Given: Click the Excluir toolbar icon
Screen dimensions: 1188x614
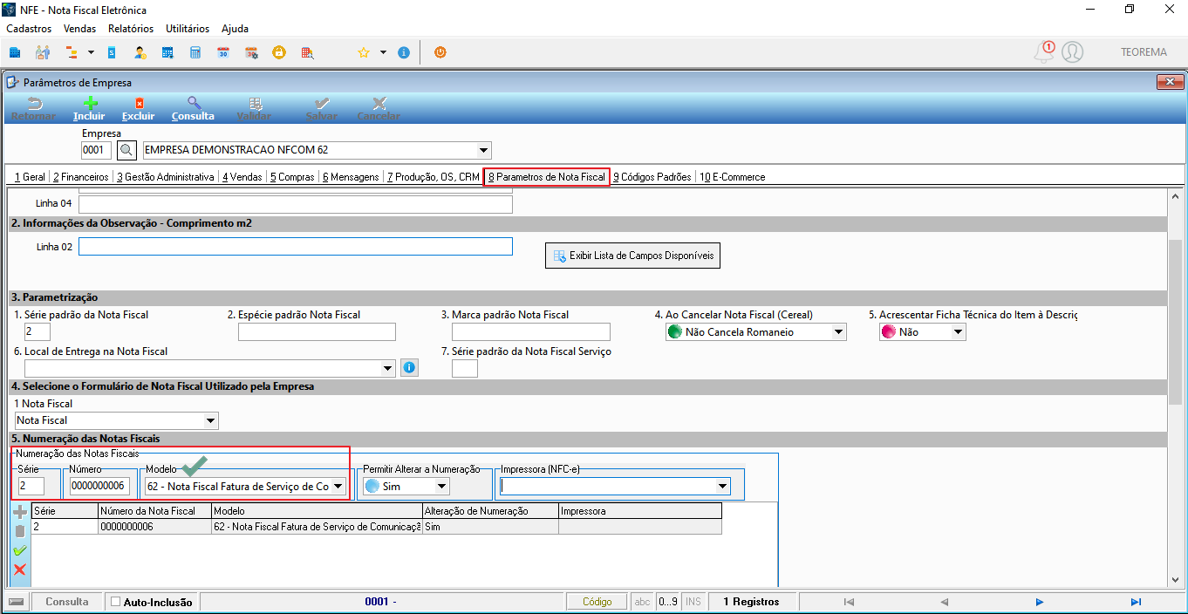Looking at the screenshot, I should (x=139, y=103).
